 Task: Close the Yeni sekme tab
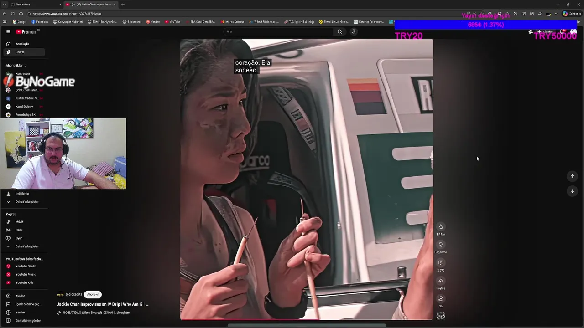click(60, 5)
